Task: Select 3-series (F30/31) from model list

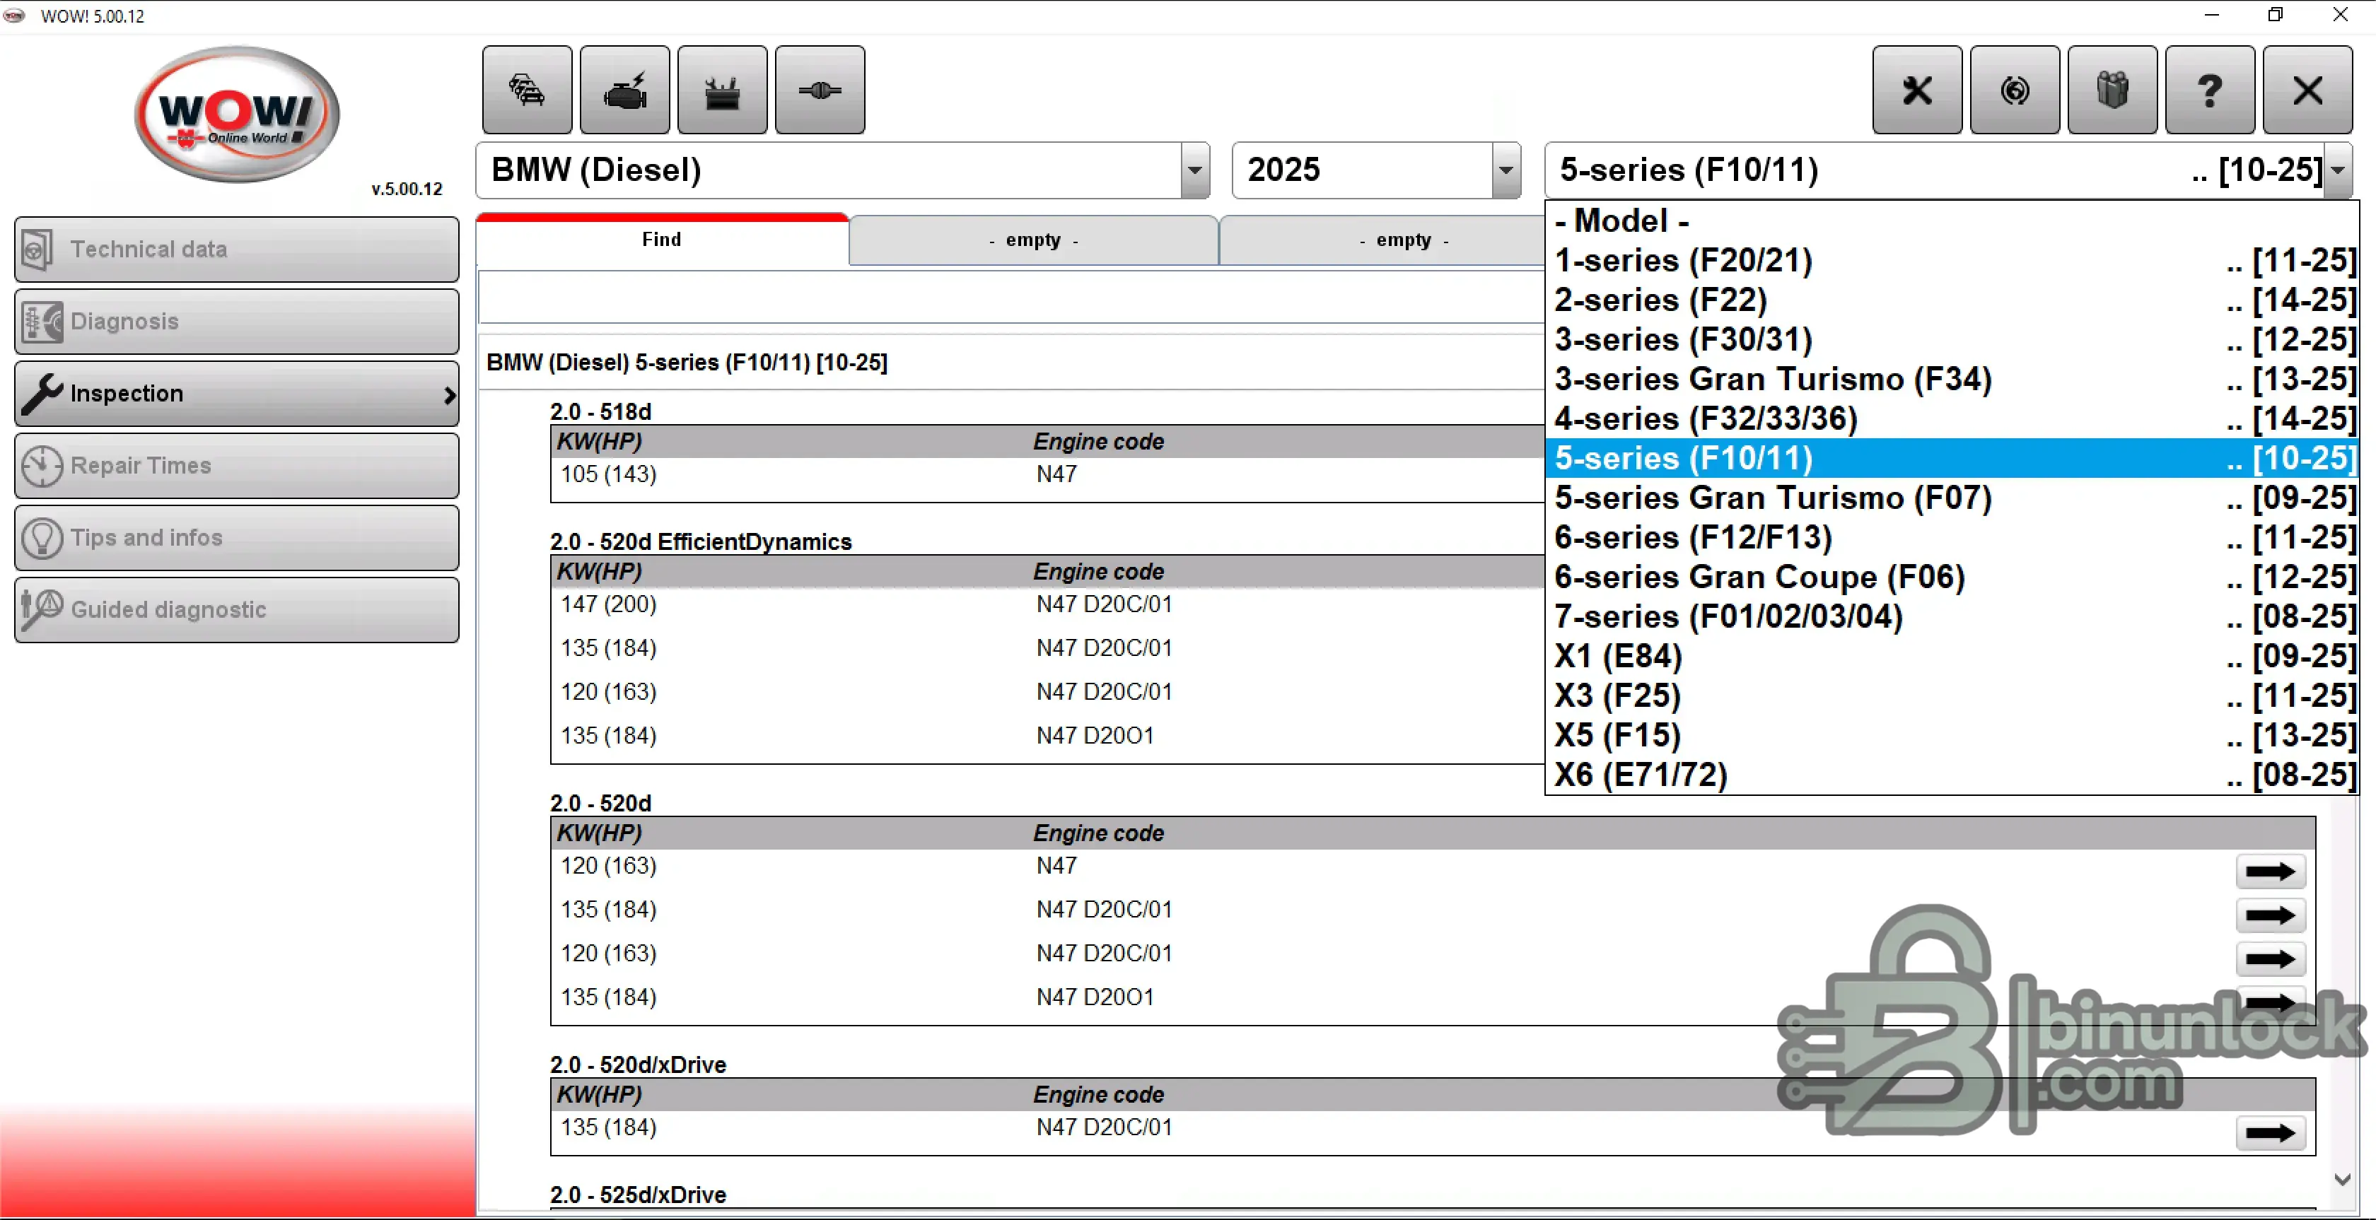Action: point(1952,339)
